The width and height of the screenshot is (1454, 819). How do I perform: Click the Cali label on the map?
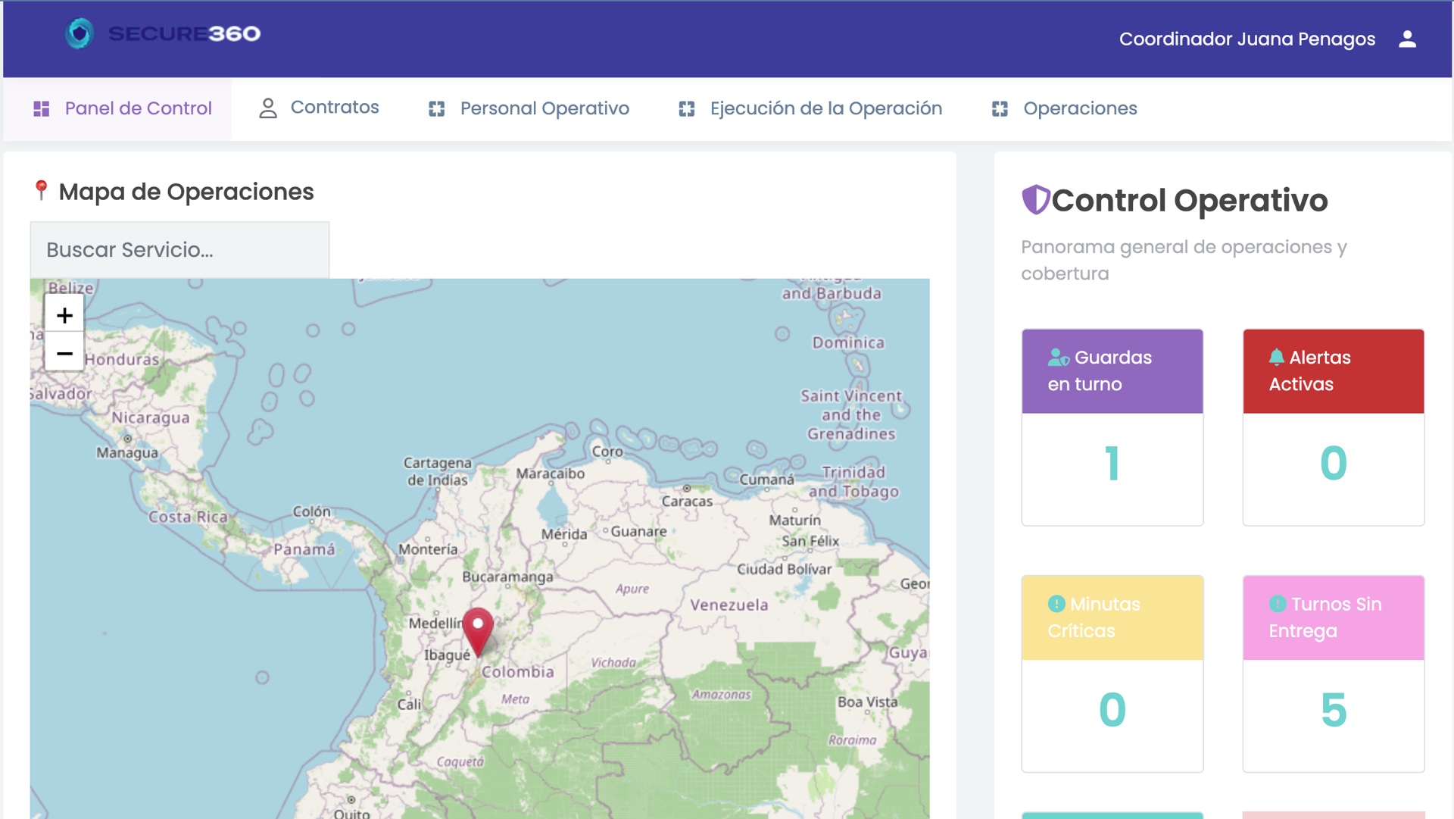pos(409,704)
